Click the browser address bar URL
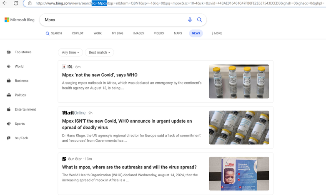The width and height of the screenshot is (326, 195). [x=179, y=3]
